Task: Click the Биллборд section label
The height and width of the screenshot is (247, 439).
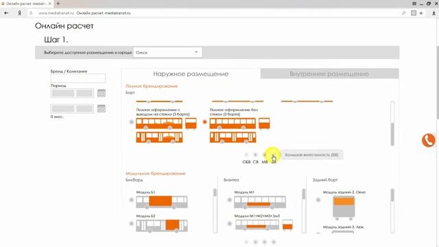Action: click(x=134, y=180)
